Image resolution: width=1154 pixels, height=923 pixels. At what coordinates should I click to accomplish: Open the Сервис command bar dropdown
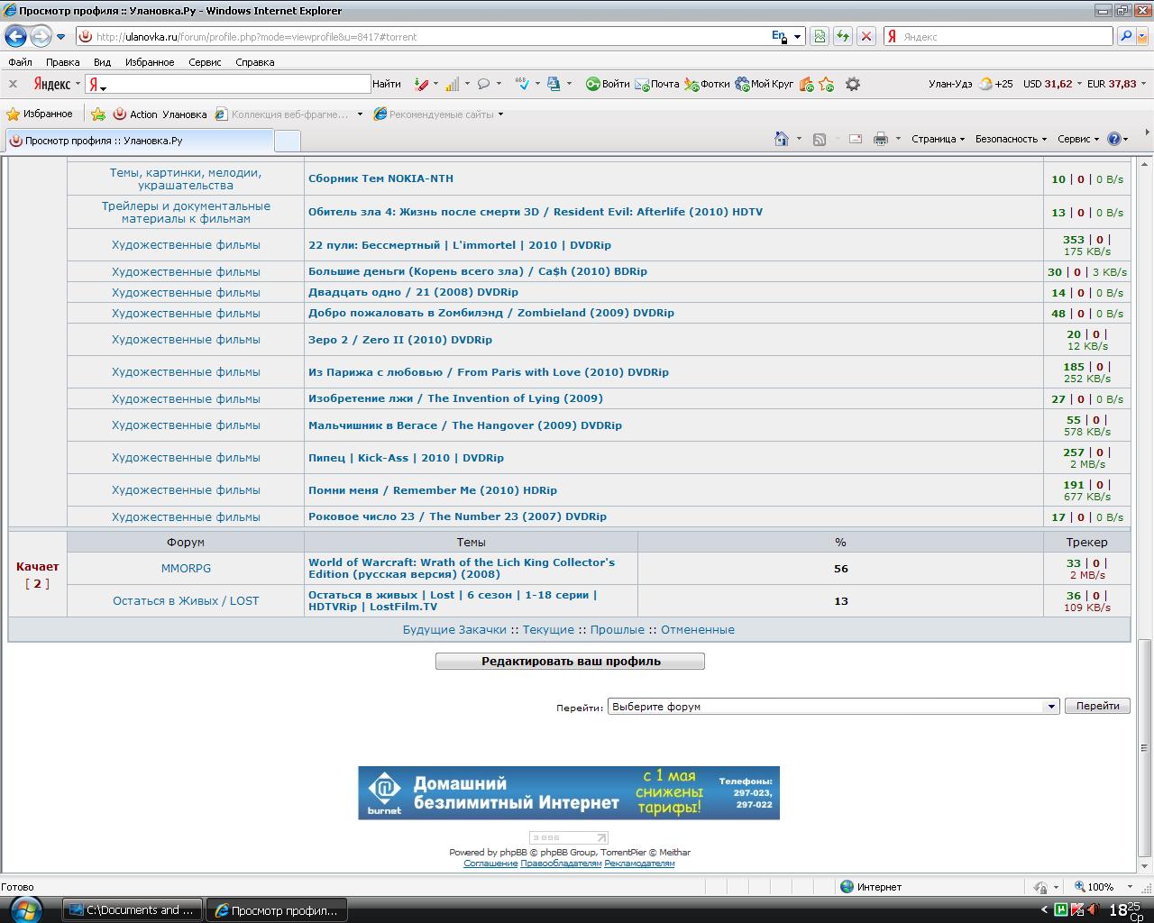1078,139
